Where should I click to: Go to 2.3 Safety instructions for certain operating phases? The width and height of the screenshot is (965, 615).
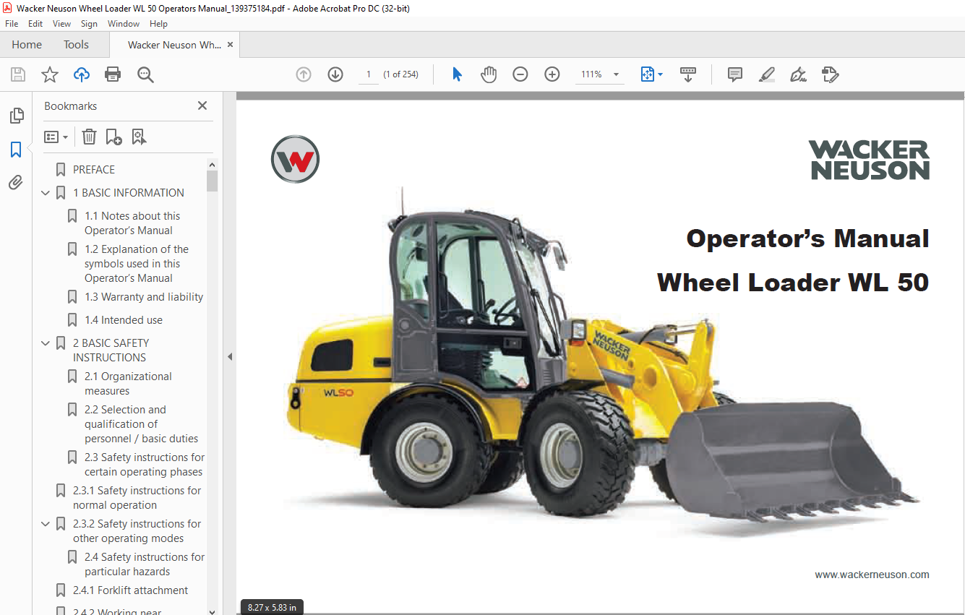145,465
